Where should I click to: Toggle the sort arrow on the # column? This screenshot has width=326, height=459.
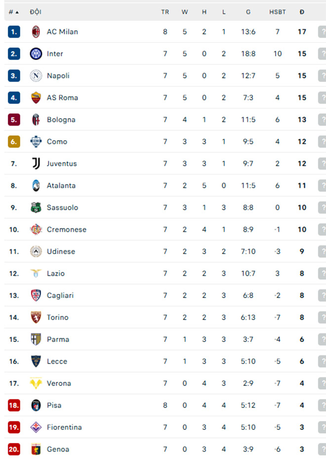pyautogui.click(x=14, y=11)
